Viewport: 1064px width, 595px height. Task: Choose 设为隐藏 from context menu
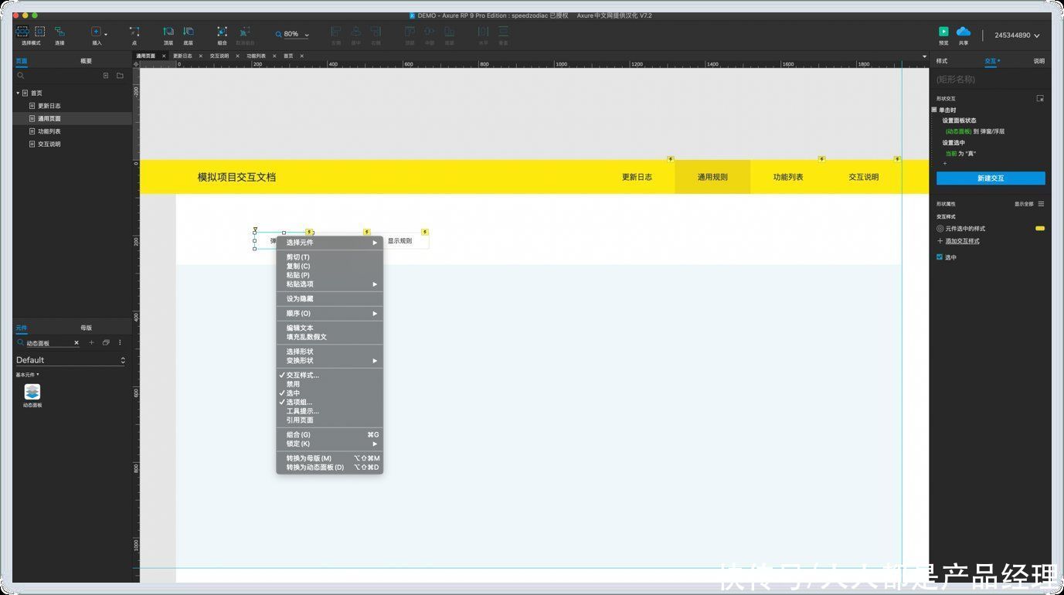click(x=330, y=299)
